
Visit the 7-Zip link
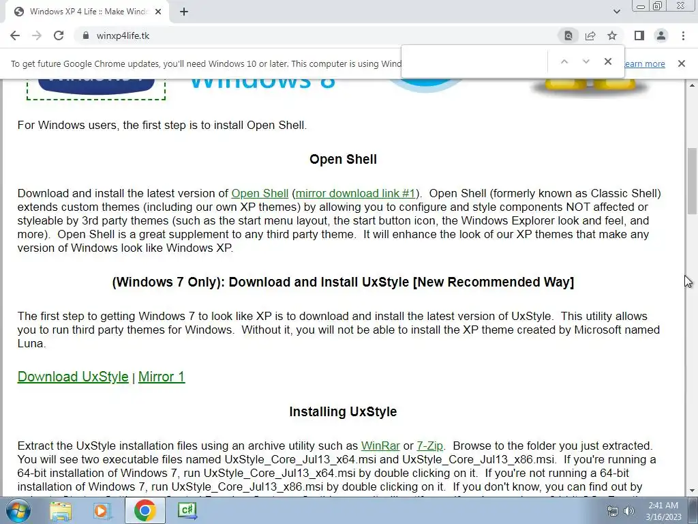click(429, 446)
